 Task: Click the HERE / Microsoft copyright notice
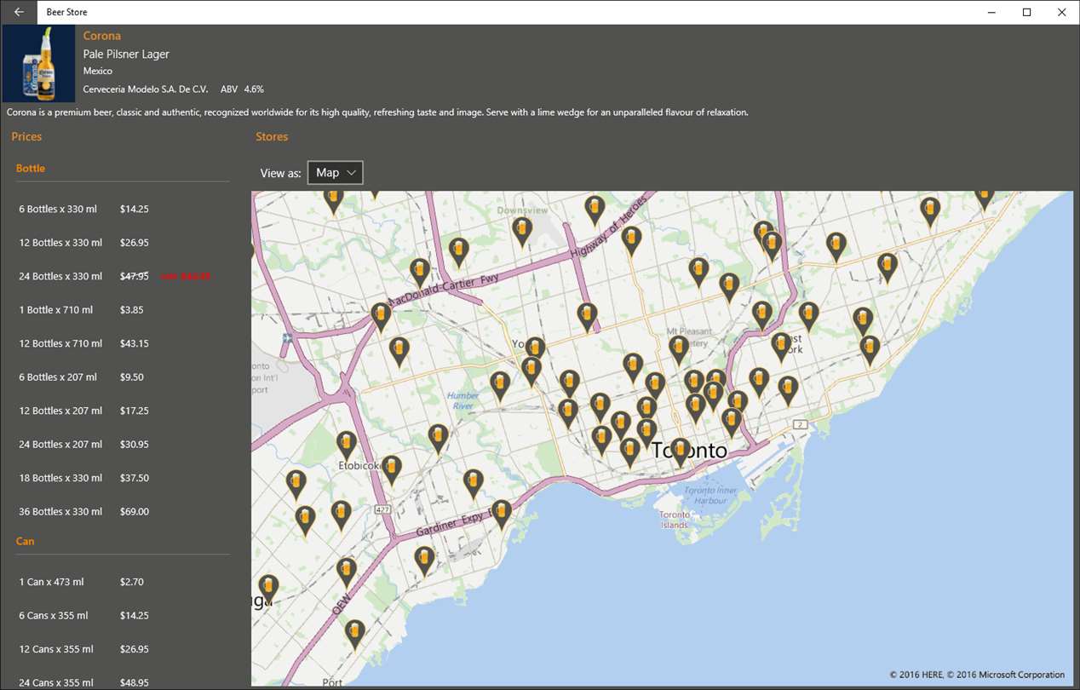click(977, 675)
